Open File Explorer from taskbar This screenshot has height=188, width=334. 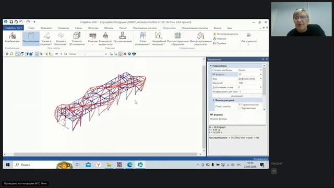pos(109,165)
